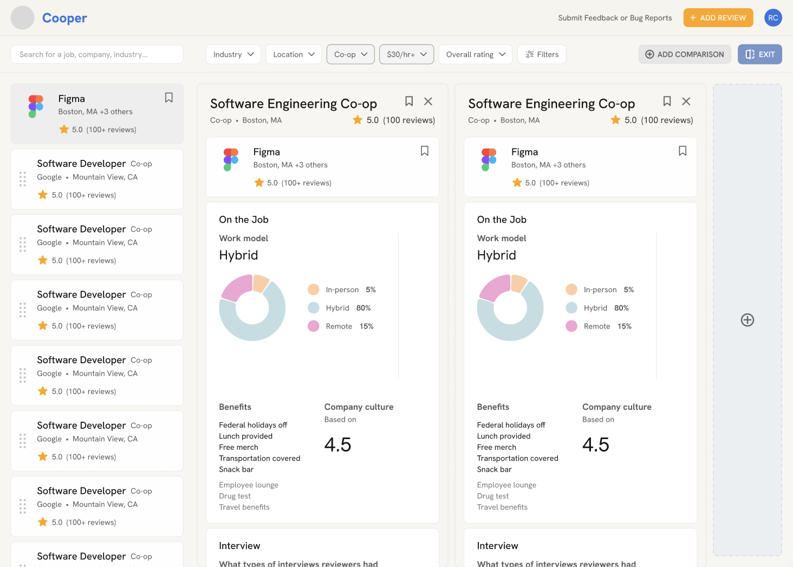Click the RC user avatar
793x567 pixels.
coord(773,18)
